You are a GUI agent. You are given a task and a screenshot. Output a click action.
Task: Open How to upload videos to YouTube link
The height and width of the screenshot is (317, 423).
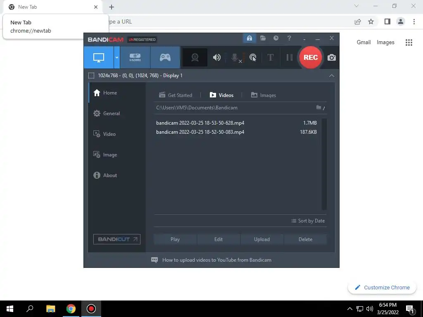[217, 260]
